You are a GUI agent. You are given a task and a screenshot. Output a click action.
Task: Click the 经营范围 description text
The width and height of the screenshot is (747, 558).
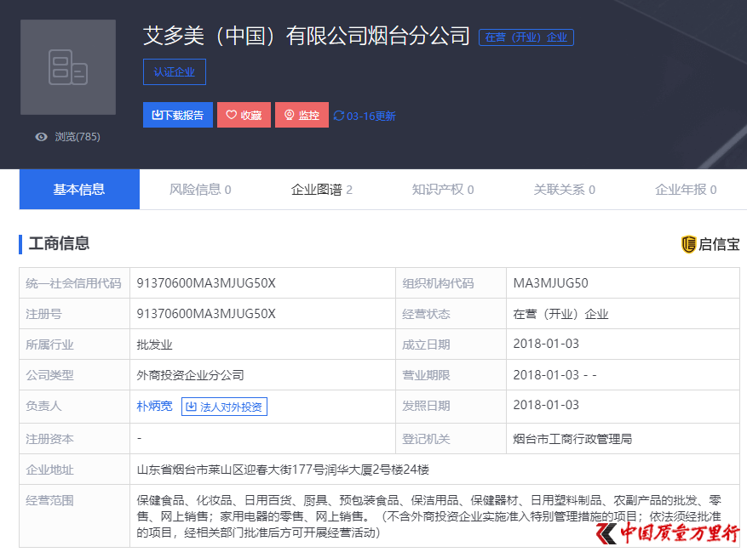point(428,516)
